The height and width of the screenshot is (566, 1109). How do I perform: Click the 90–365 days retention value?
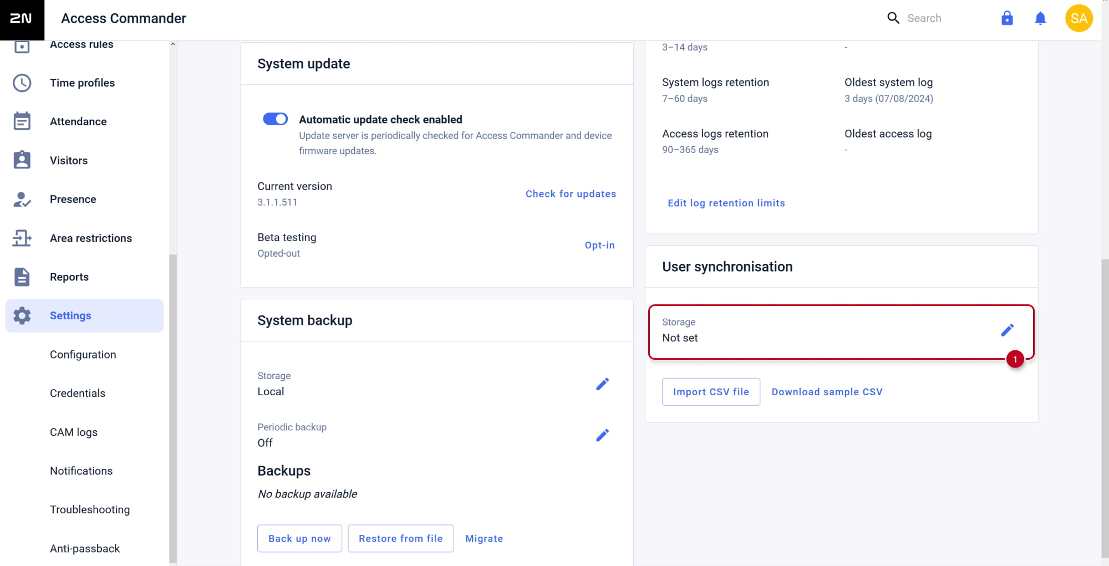coord(690,150)
